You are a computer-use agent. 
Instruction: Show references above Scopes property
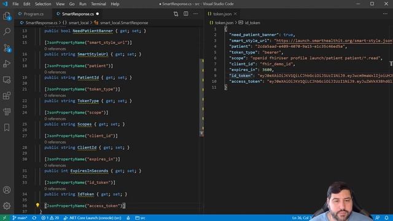click(55, 118)
